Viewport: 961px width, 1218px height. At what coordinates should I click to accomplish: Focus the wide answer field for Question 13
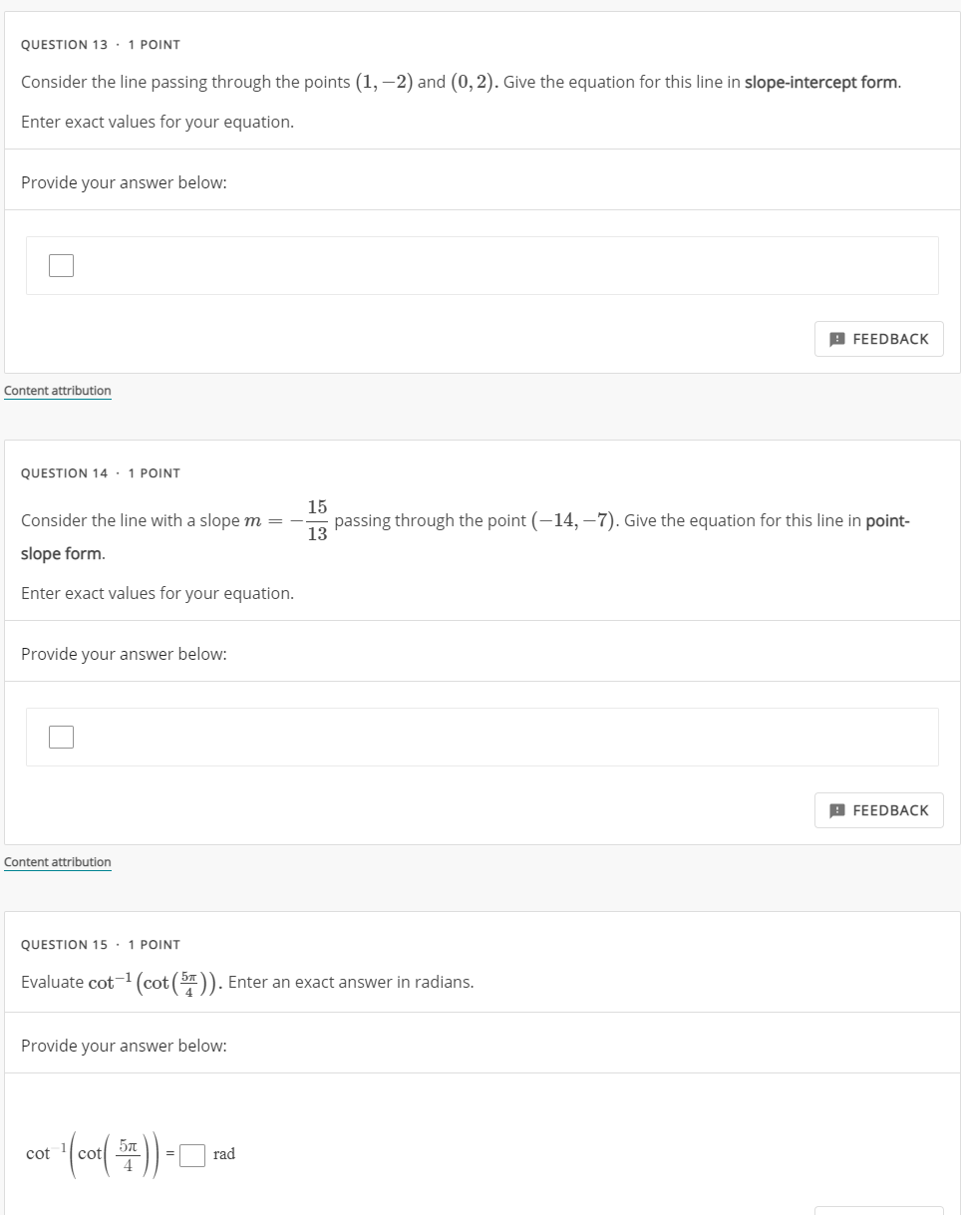pos(481,265)
